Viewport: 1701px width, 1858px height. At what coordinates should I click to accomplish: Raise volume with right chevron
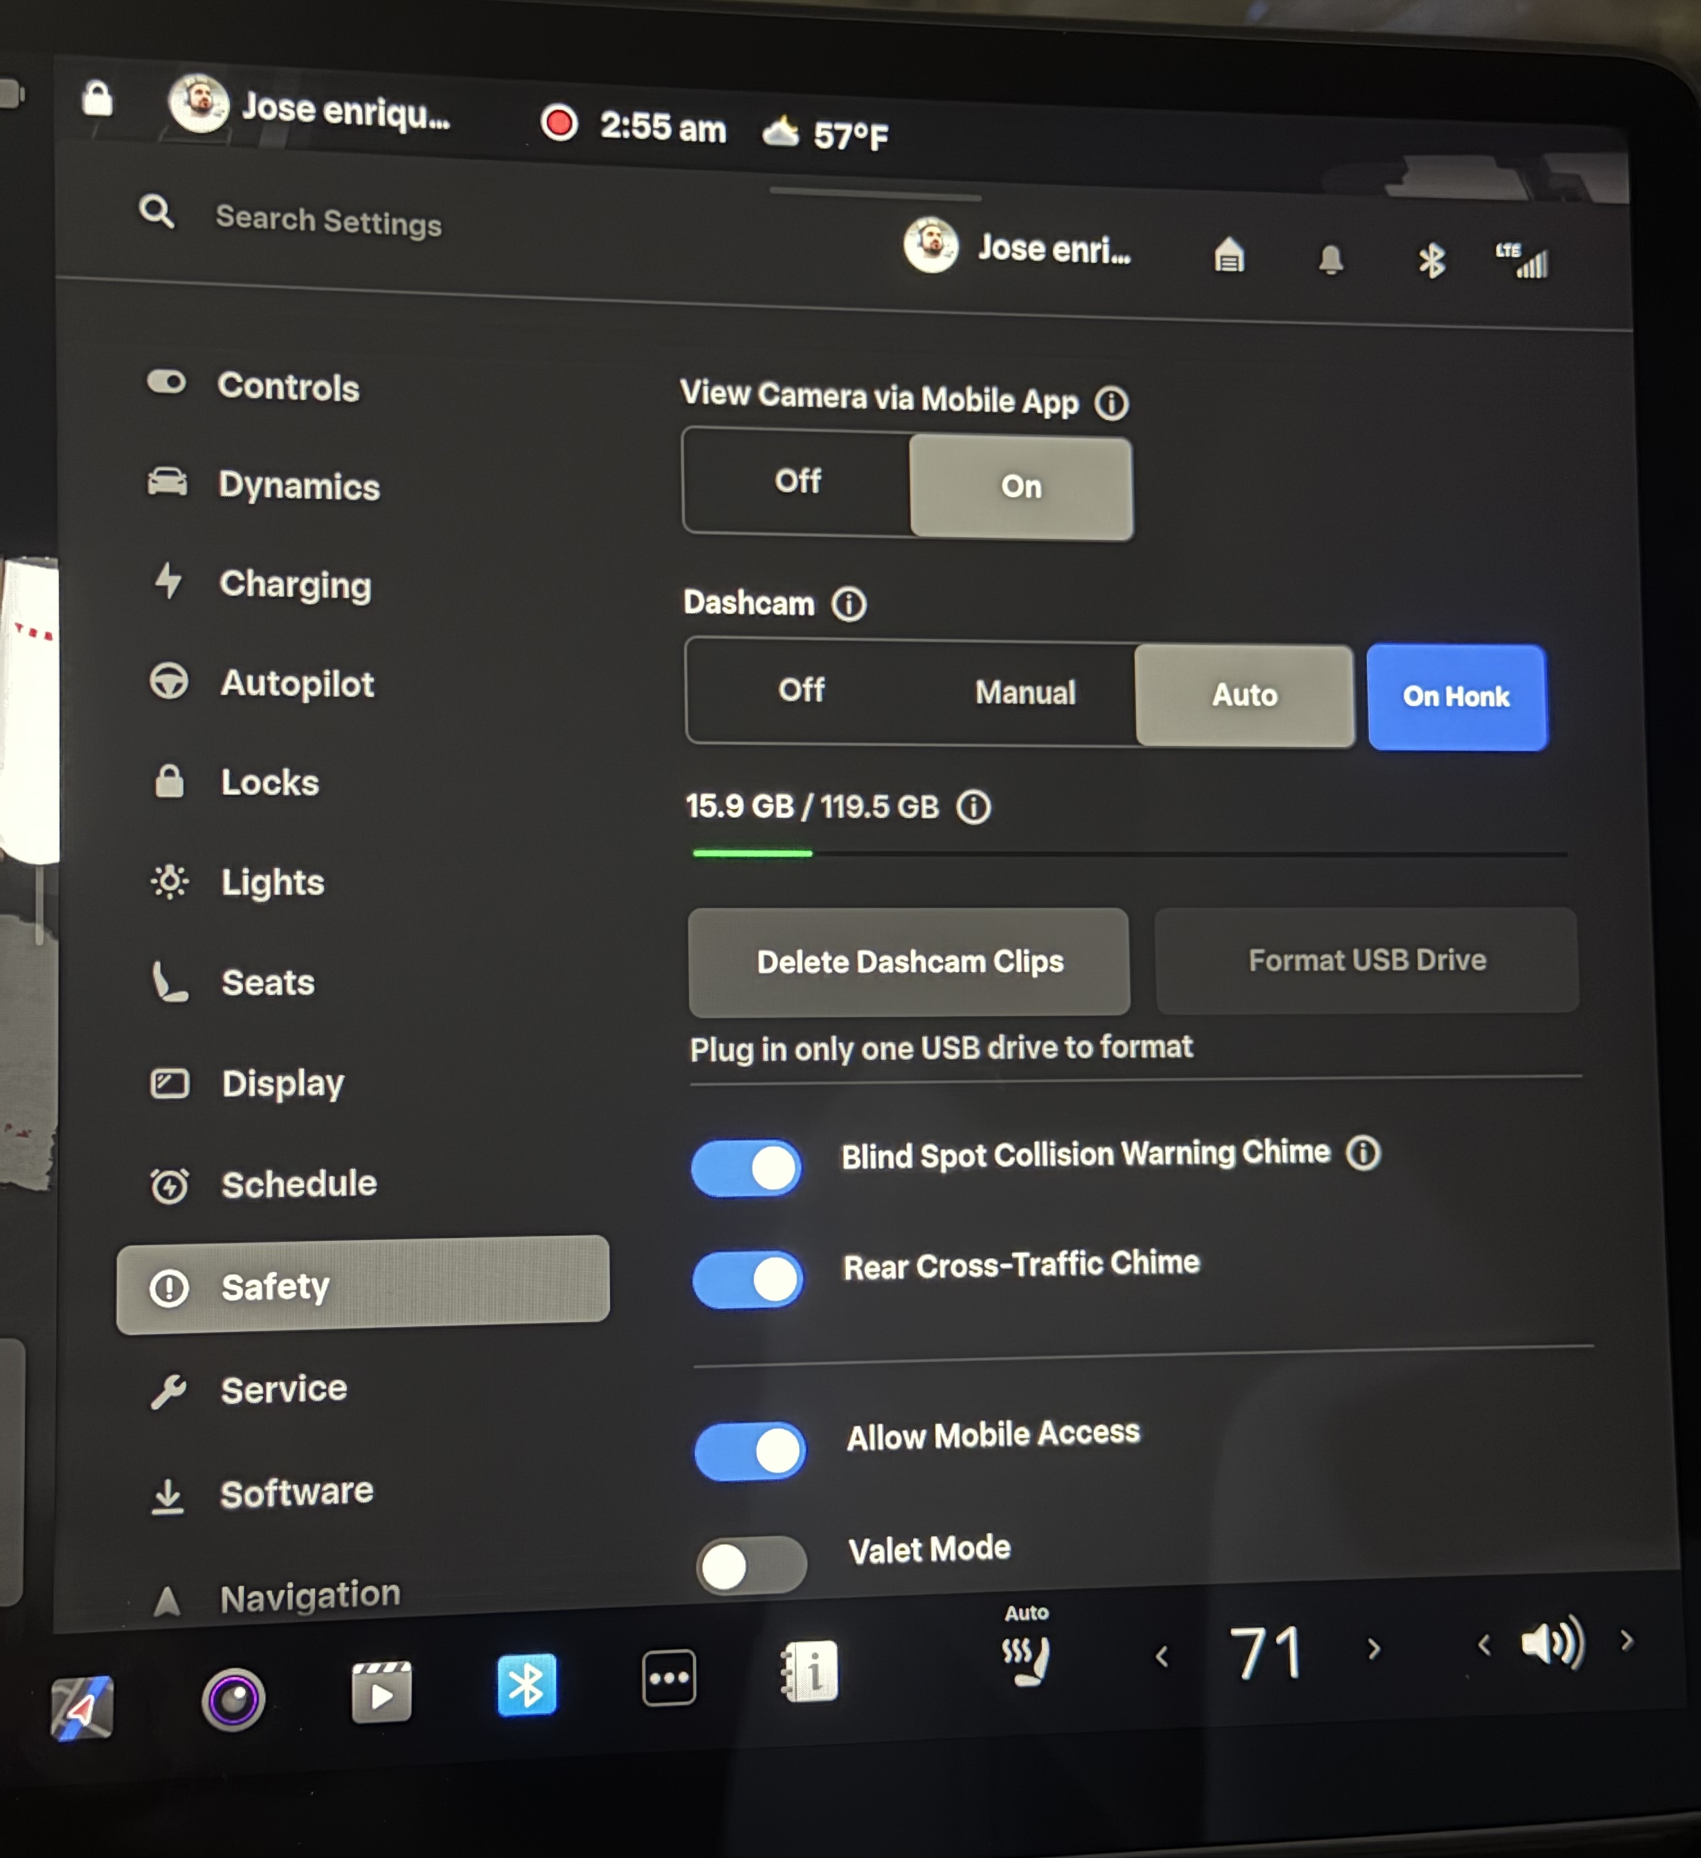click(1626, 1640)
